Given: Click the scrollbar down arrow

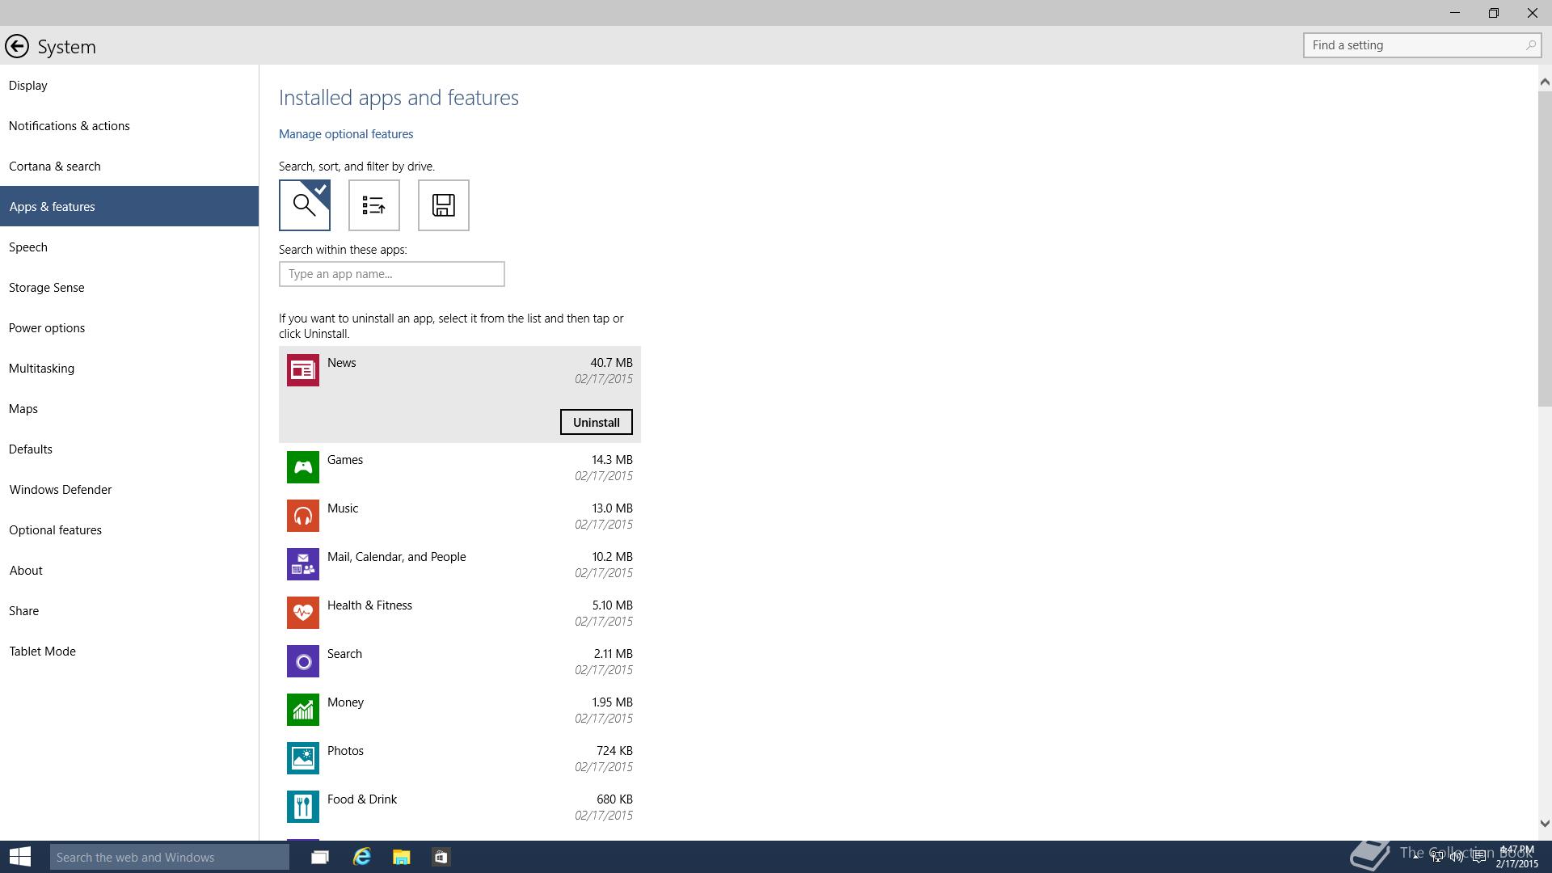Looking at the screenshot, I should (x=1545, y=824).
